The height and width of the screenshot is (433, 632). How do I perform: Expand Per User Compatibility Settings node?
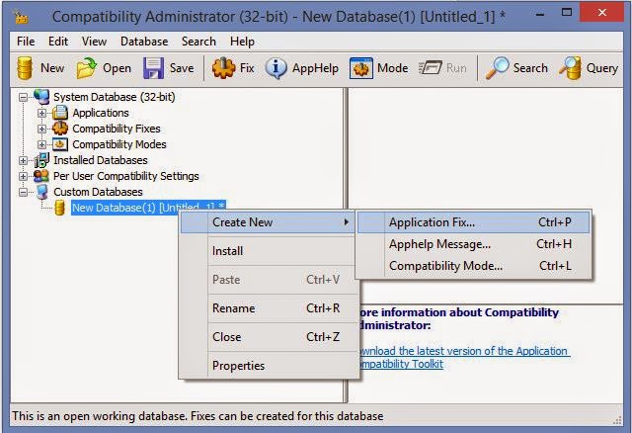click(23, 176)
